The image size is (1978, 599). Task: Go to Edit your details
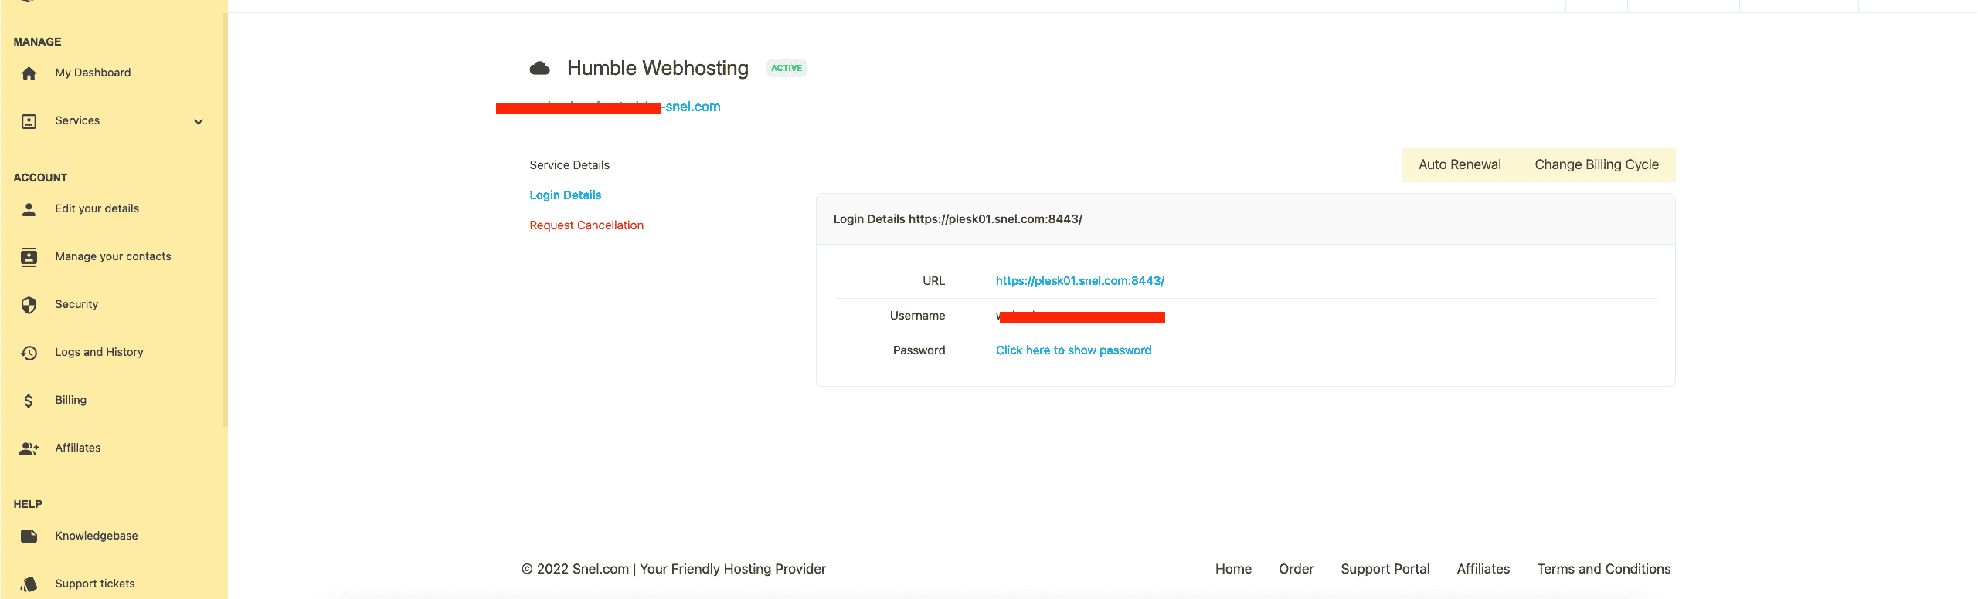pyautogui.click(x=97, y=208)
